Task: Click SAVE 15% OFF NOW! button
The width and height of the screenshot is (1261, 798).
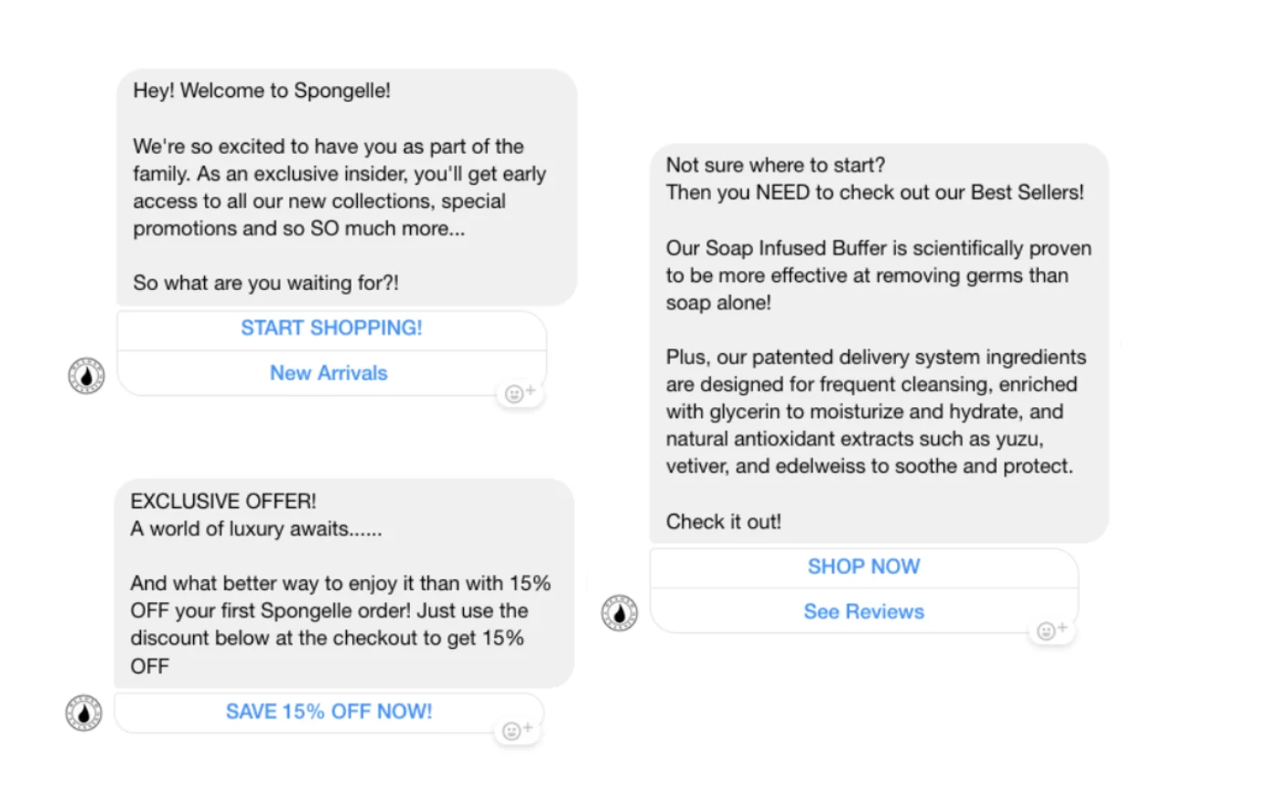Action: [x=329, y=712]
